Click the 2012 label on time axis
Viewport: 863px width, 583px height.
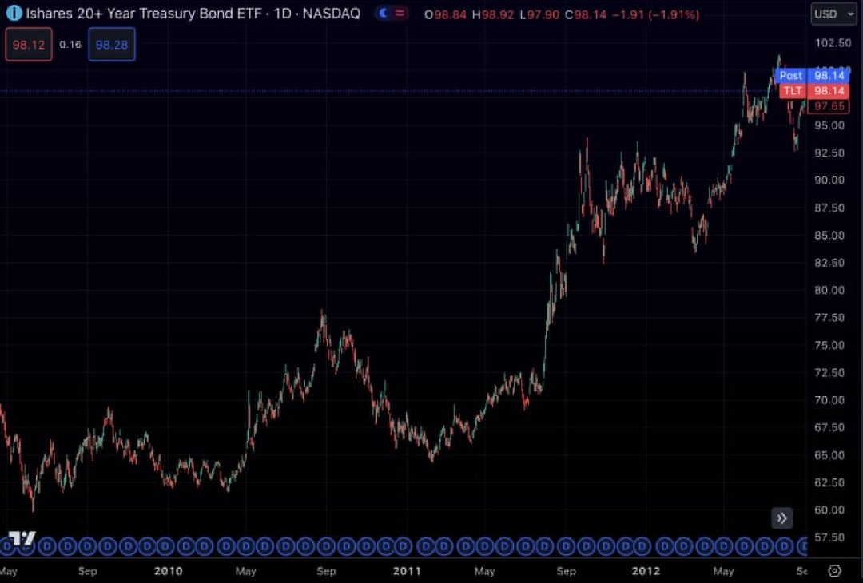tap(646, 571)
